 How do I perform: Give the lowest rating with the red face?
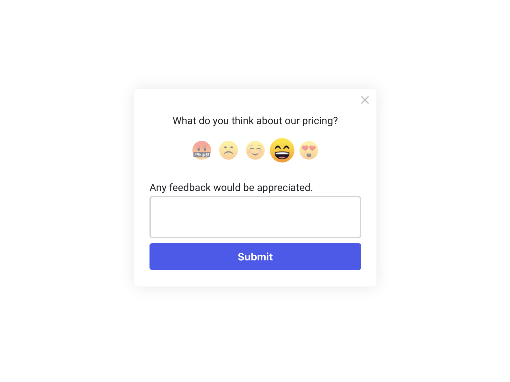202,150
